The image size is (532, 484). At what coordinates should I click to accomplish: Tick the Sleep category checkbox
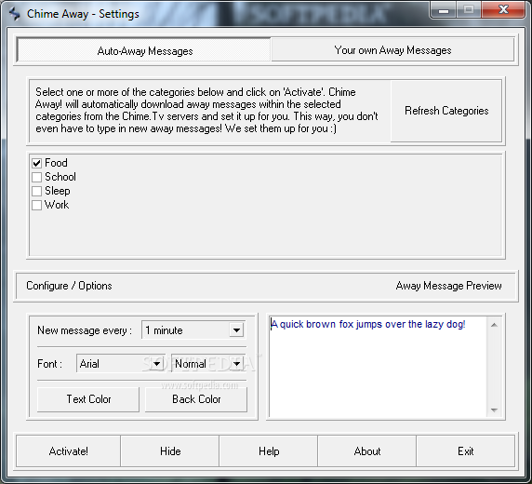[x=36, y=191]
